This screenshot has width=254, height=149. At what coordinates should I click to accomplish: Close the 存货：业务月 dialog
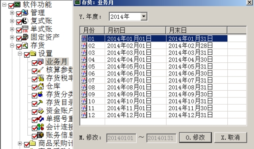pyautogui.click(x=250, y=2)
